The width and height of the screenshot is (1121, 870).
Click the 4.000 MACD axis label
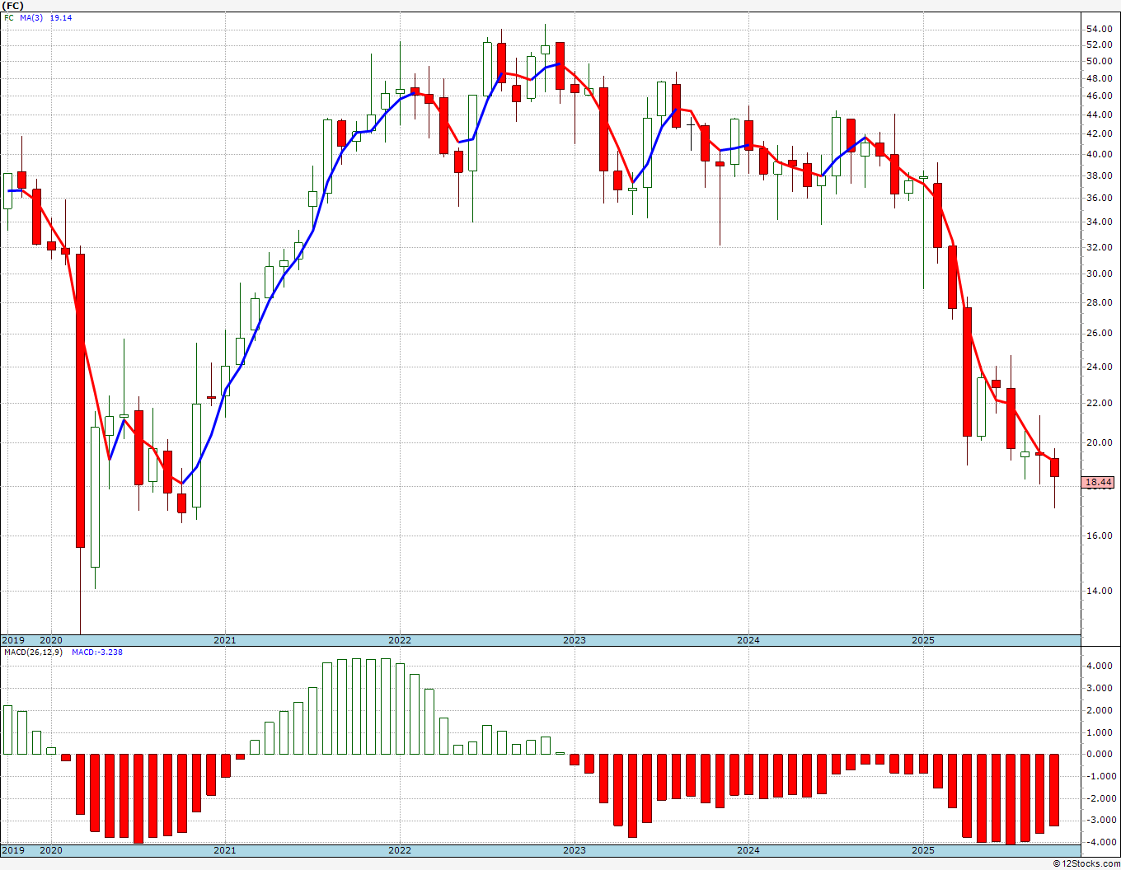[x=1100, y=667]
